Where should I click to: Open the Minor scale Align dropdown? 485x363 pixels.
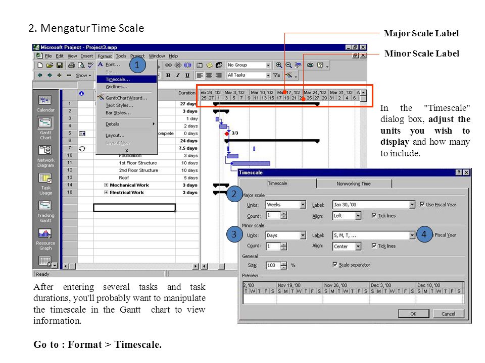pyautogui.click(x=358, y=247)
